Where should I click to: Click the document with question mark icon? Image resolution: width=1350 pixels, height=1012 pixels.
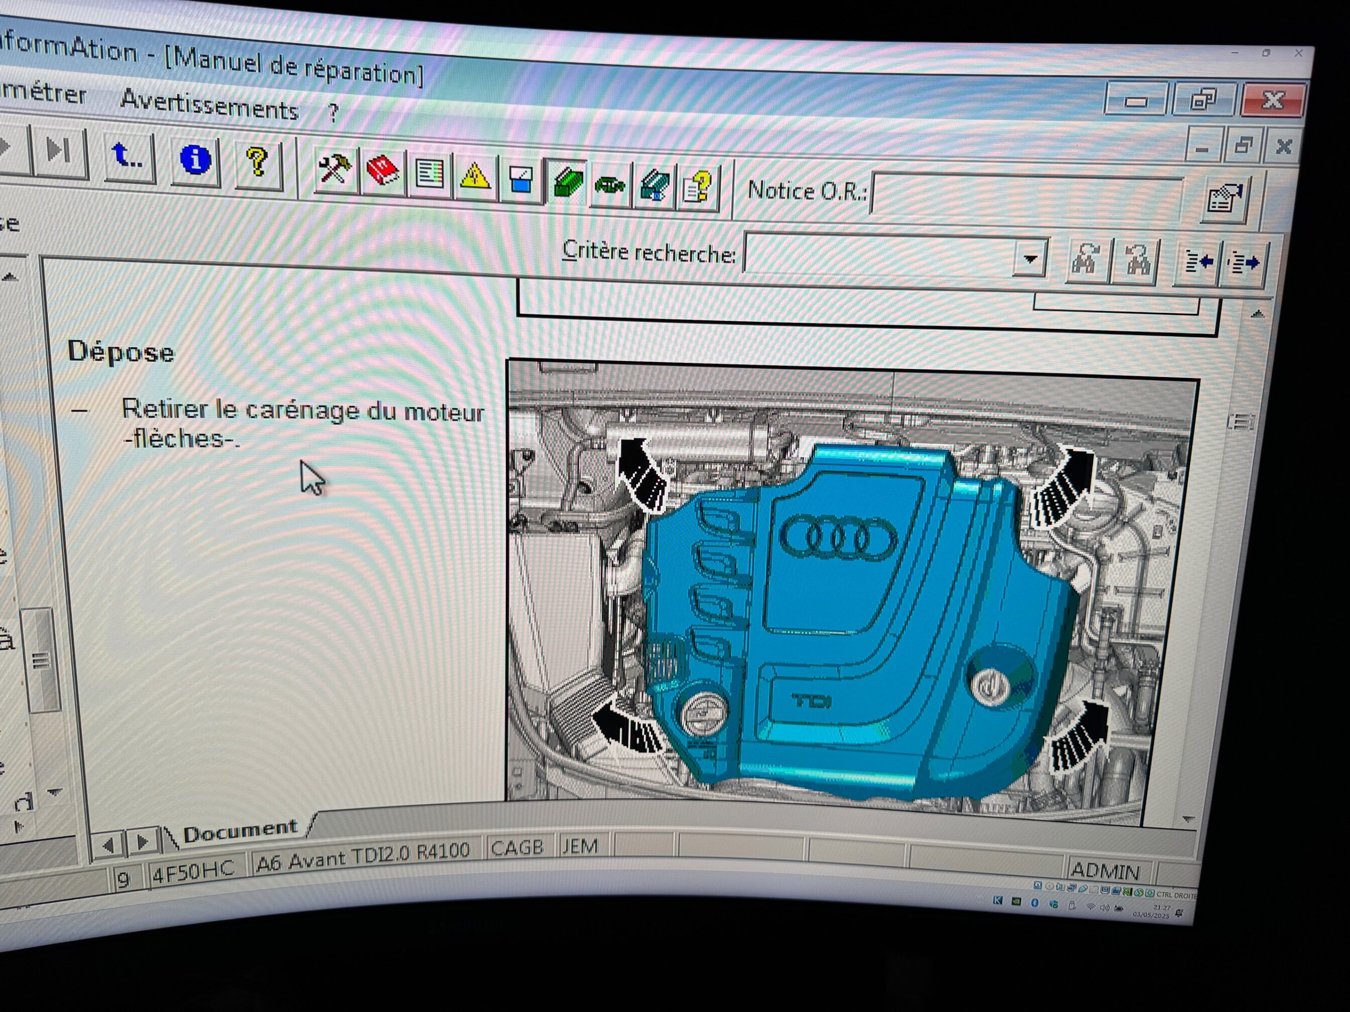click(x=698, y=188)
